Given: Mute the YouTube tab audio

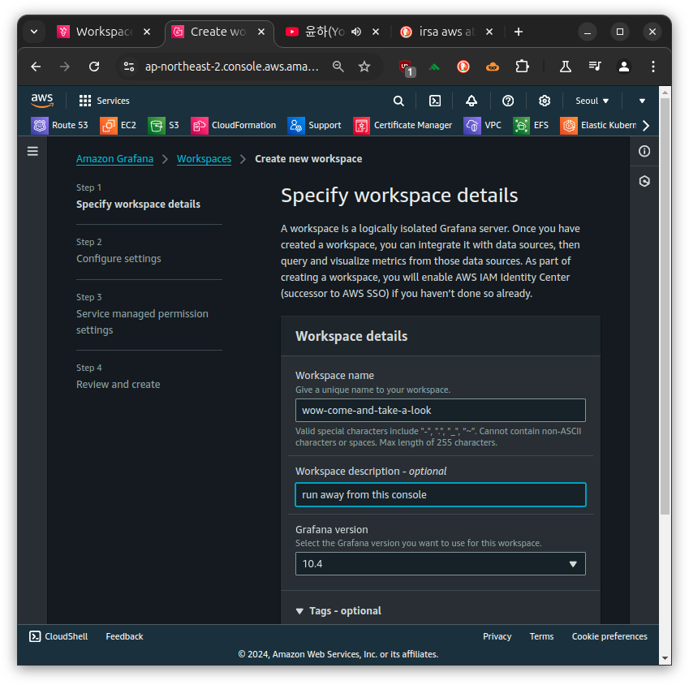Looking at the screenshot, I should tap(356, 32).
